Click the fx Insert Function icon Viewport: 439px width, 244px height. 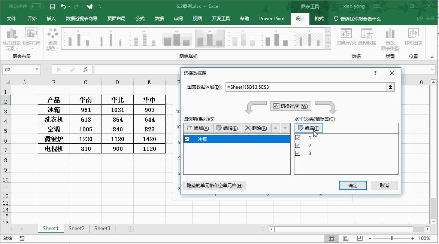click(86, 70)
